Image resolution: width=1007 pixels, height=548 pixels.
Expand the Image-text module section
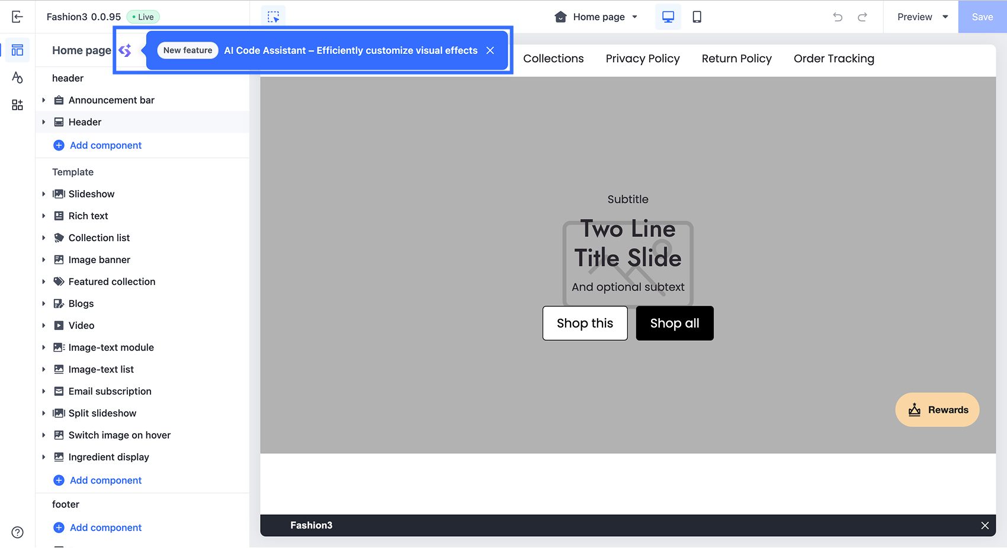(x=43, y=347)
